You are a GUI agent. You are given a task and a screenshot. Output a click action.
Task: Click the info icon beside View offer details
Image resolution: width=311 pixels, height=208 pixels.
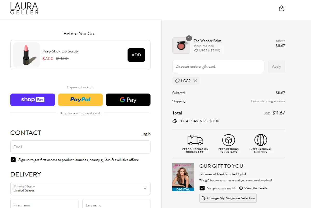(x=241, y=188)
